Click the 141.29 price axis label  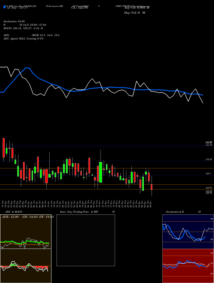tap(209, 145)
